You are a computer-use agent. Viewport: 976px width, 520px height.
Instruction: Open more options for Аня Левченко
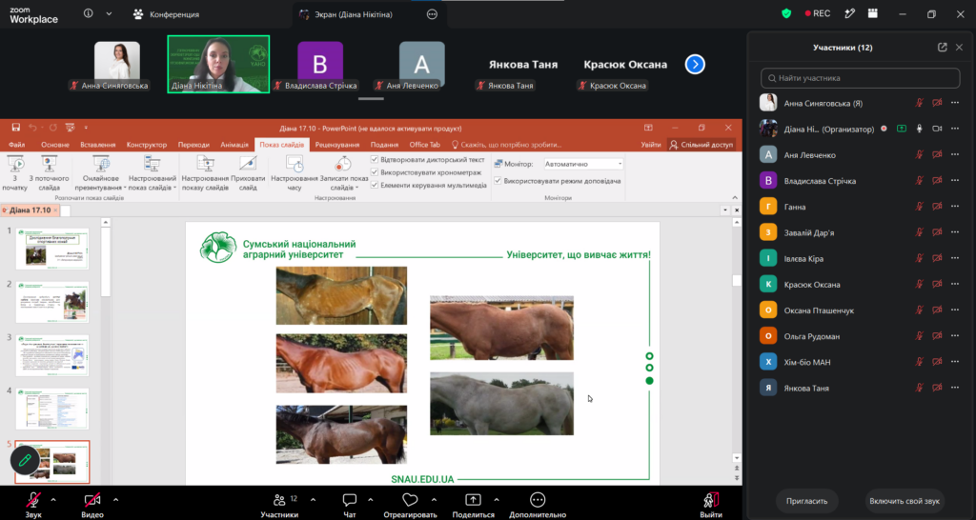[x=955, y=154]
